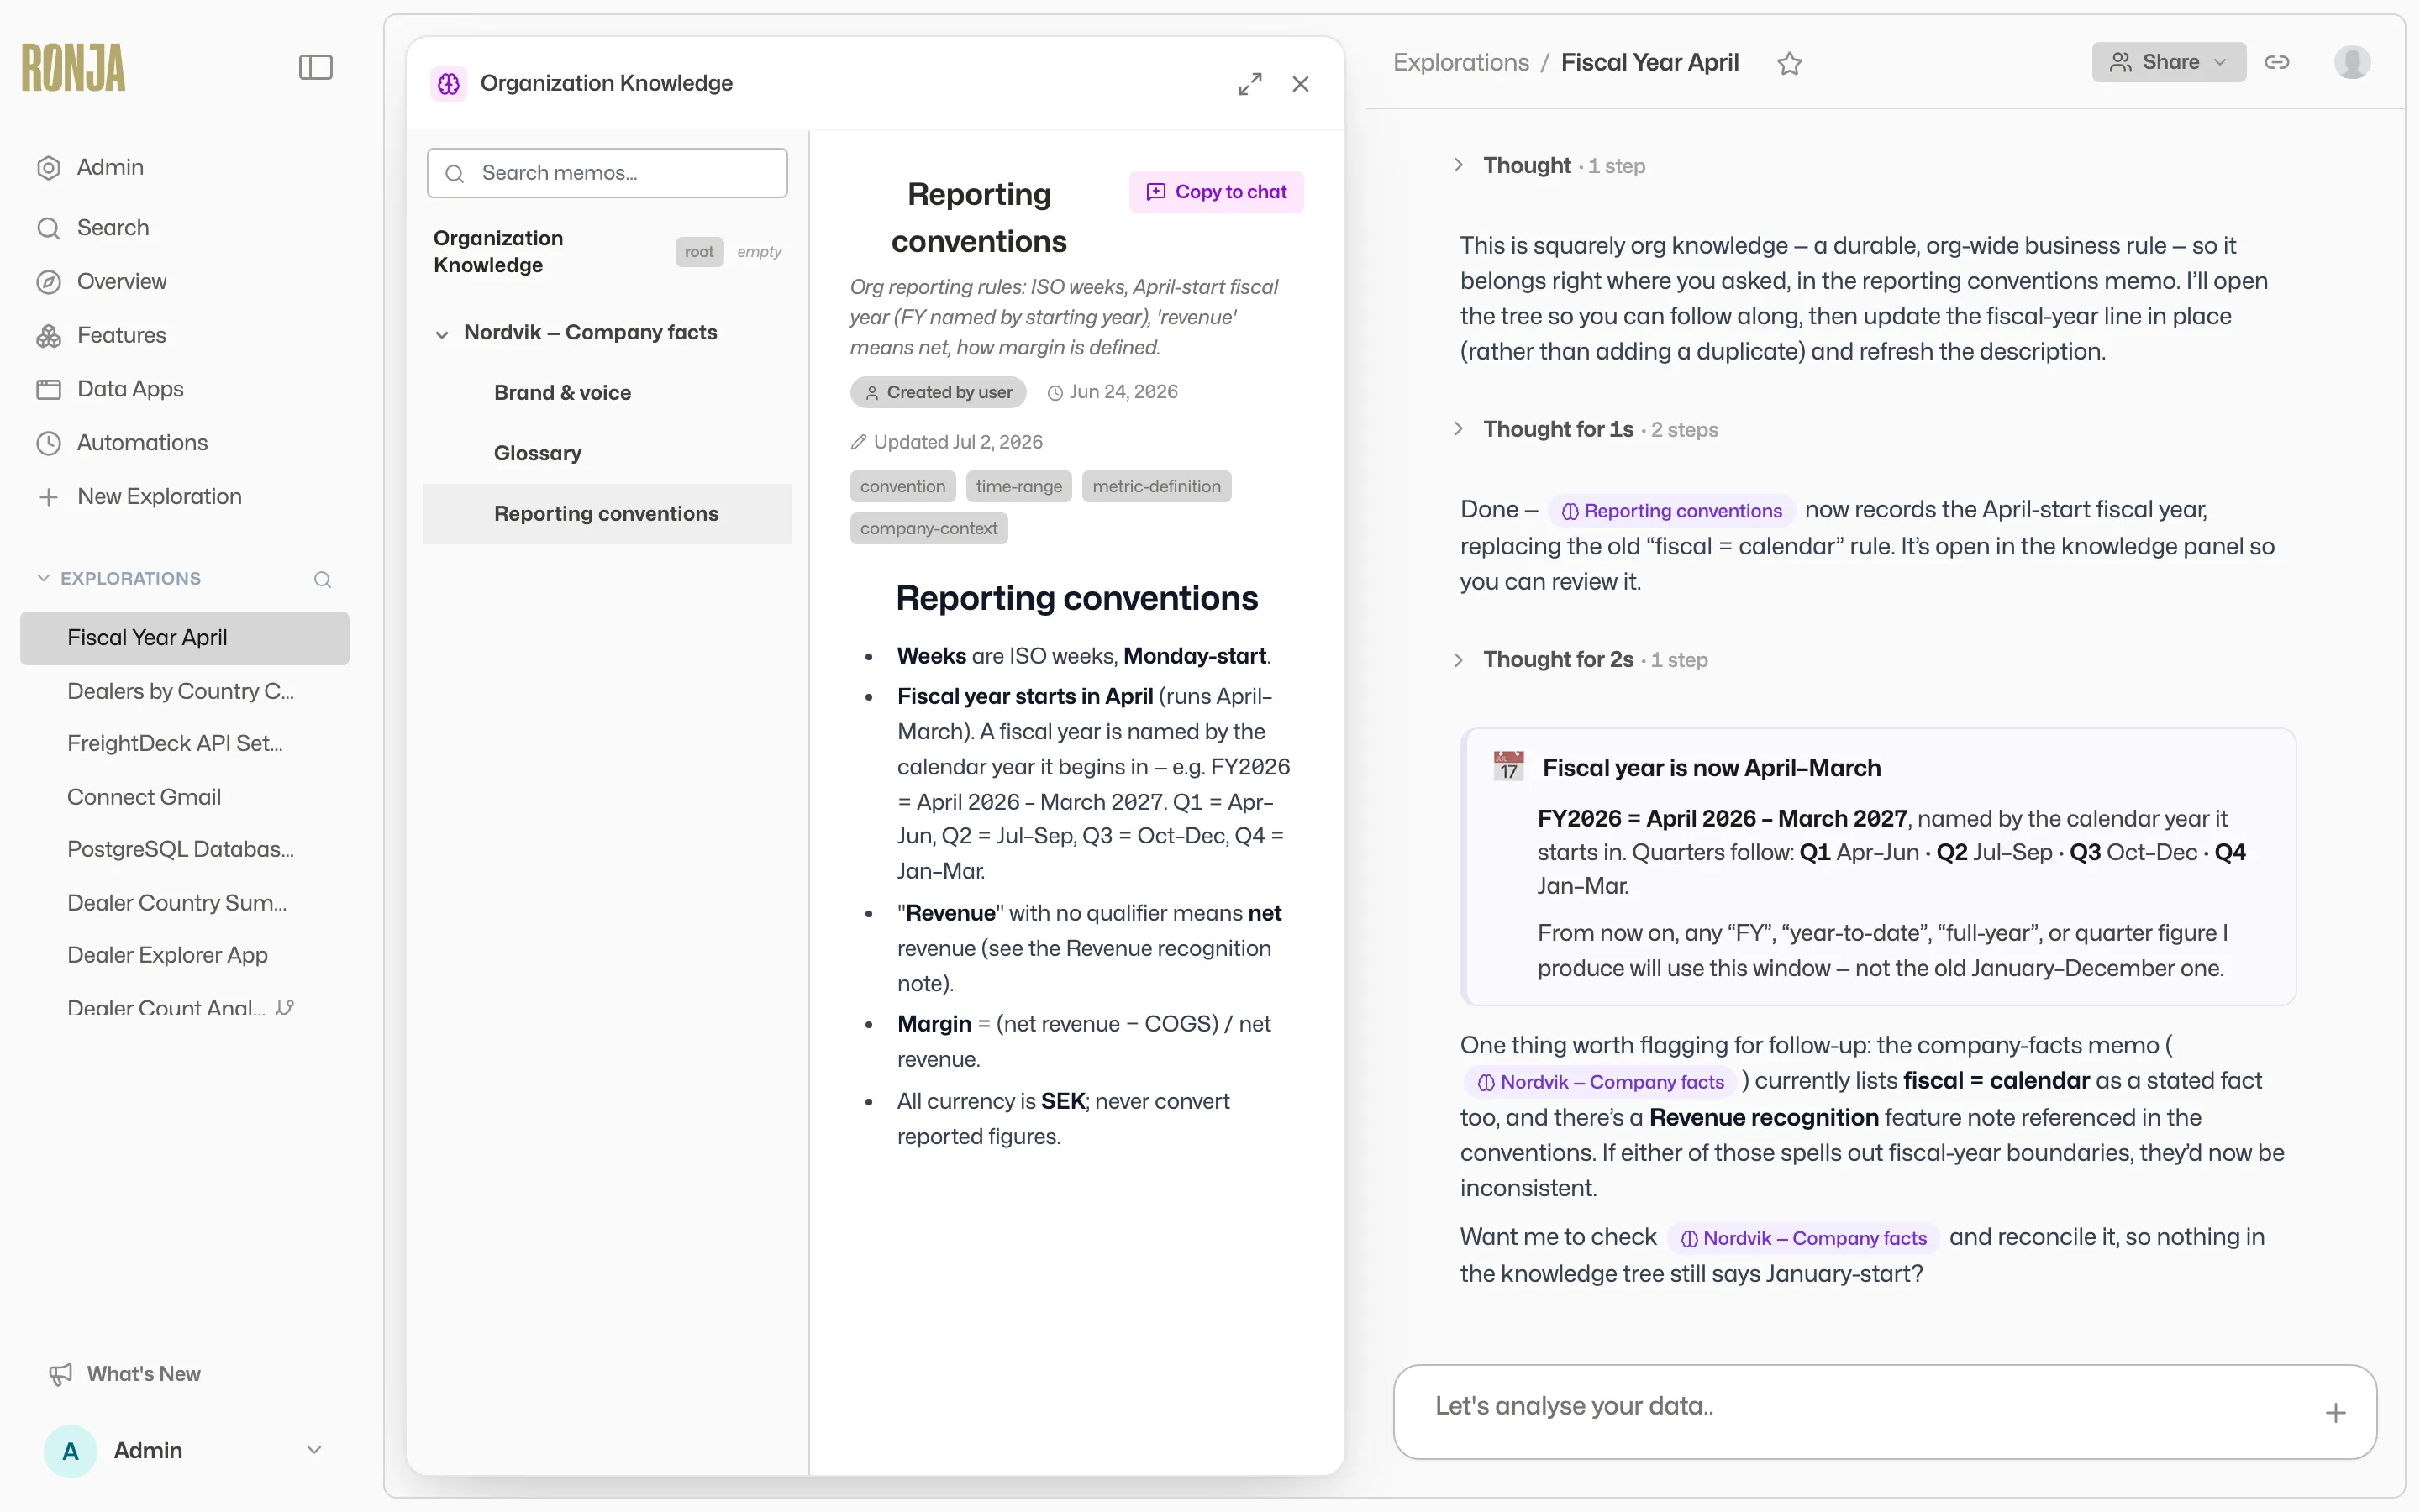This screenshot has width=2420, height=1512.
Task: Search explorations magnifier icon
Action: coord(322,579)
